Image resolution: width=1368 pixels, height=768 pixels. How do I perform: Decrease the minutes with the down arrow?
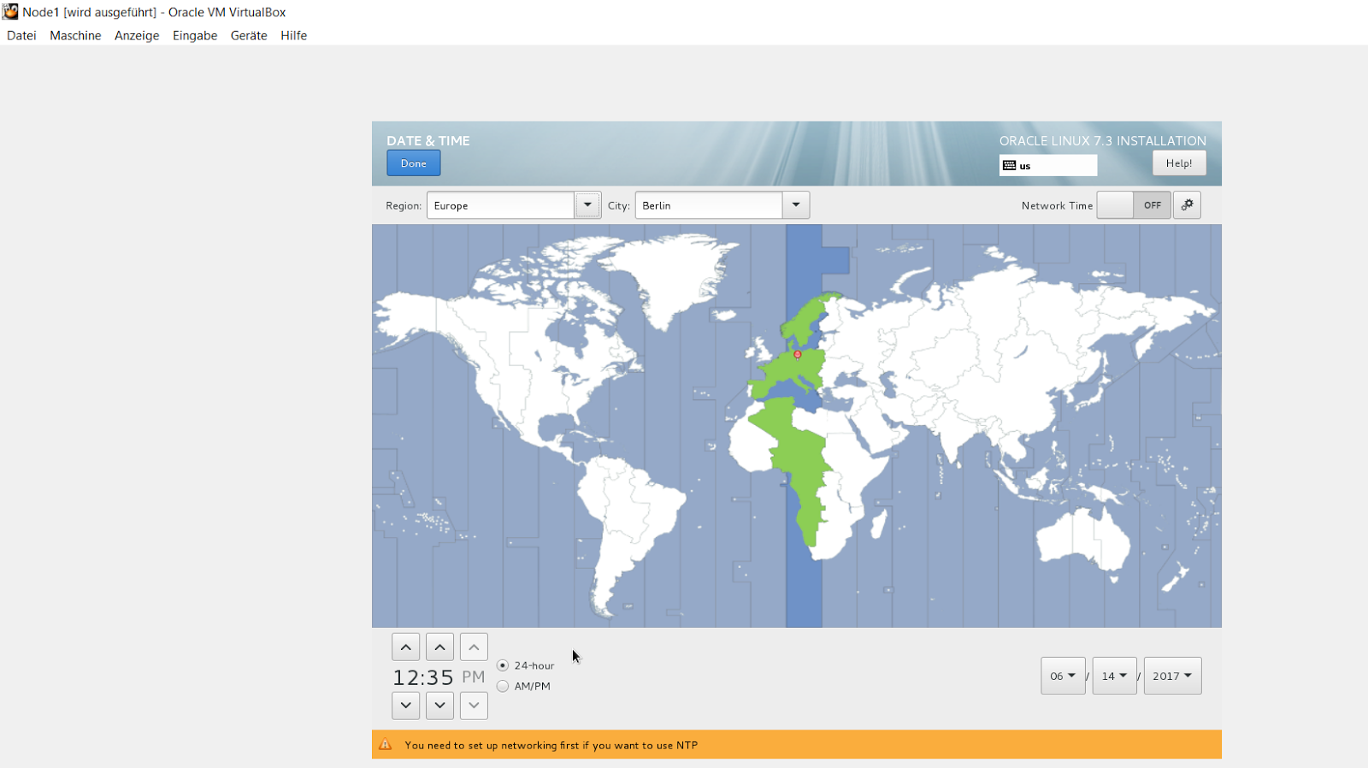coord(439,706)
